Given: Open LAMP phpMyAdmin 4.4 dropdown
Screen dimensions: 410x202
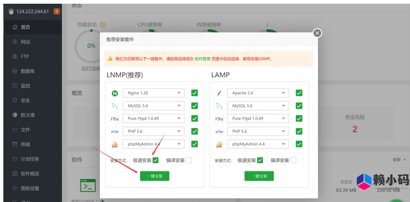Looking at the screenshot, I should [x=258, y=144].
